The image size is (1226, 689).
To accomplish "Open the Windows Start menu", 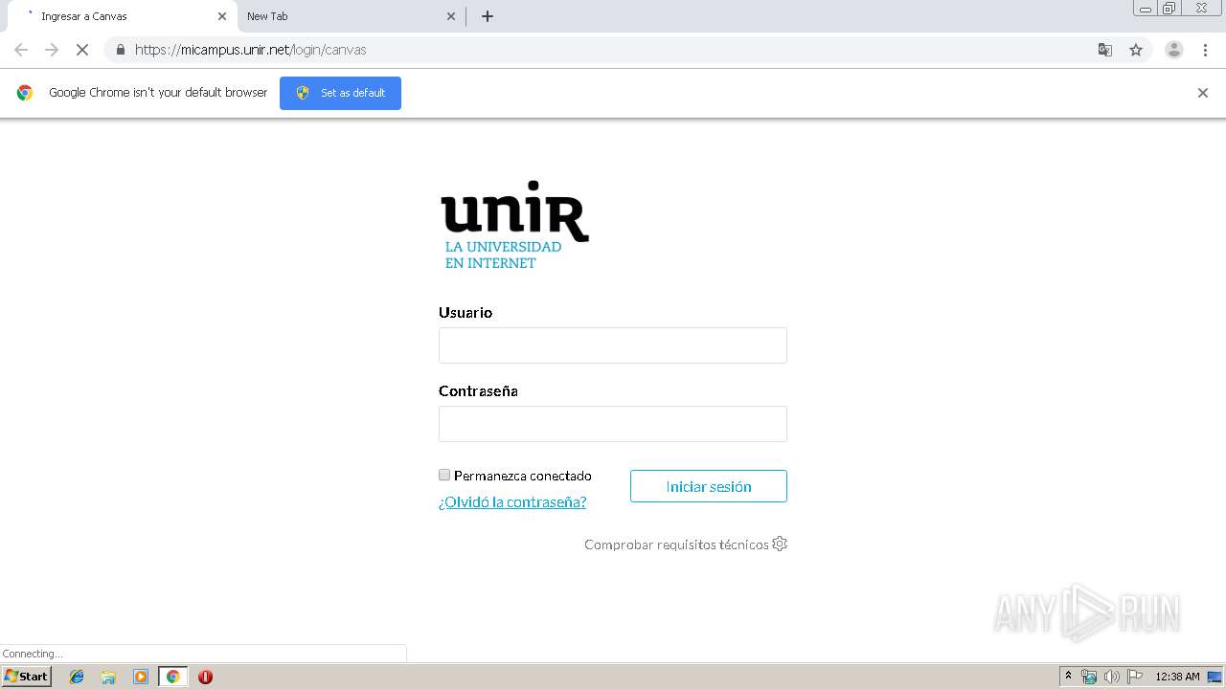I will pyautogui.click(x=27, y=677).
